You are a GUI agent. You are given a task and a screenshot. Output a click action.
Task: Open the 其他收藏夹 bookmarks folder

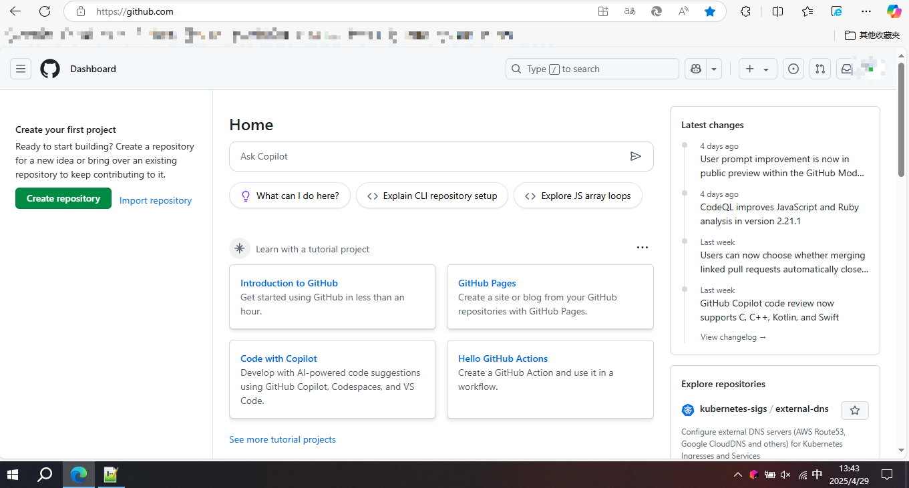pyautogui.click(x=872, y=35)
